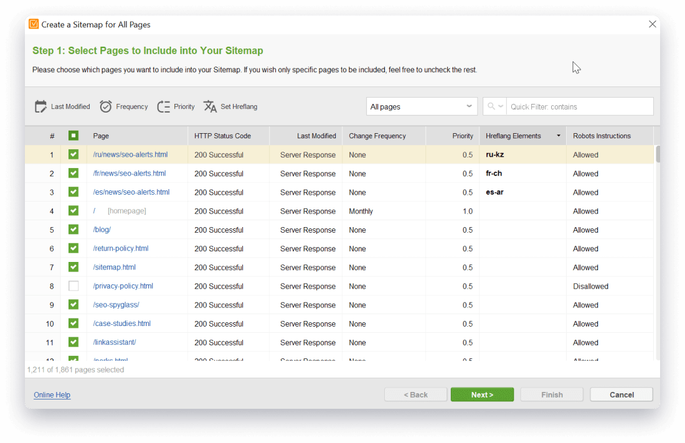Open the /privacy-policy.html page link
The height and width of the screenshot is (443, 685).
pyautogui.click(x=123, y=286)
